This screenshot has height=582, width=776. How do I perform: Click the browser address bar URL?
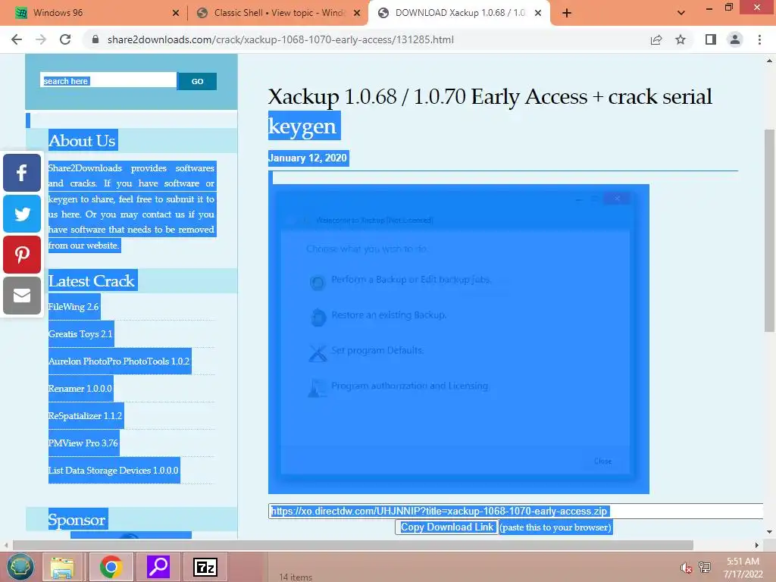click(280, 39)
